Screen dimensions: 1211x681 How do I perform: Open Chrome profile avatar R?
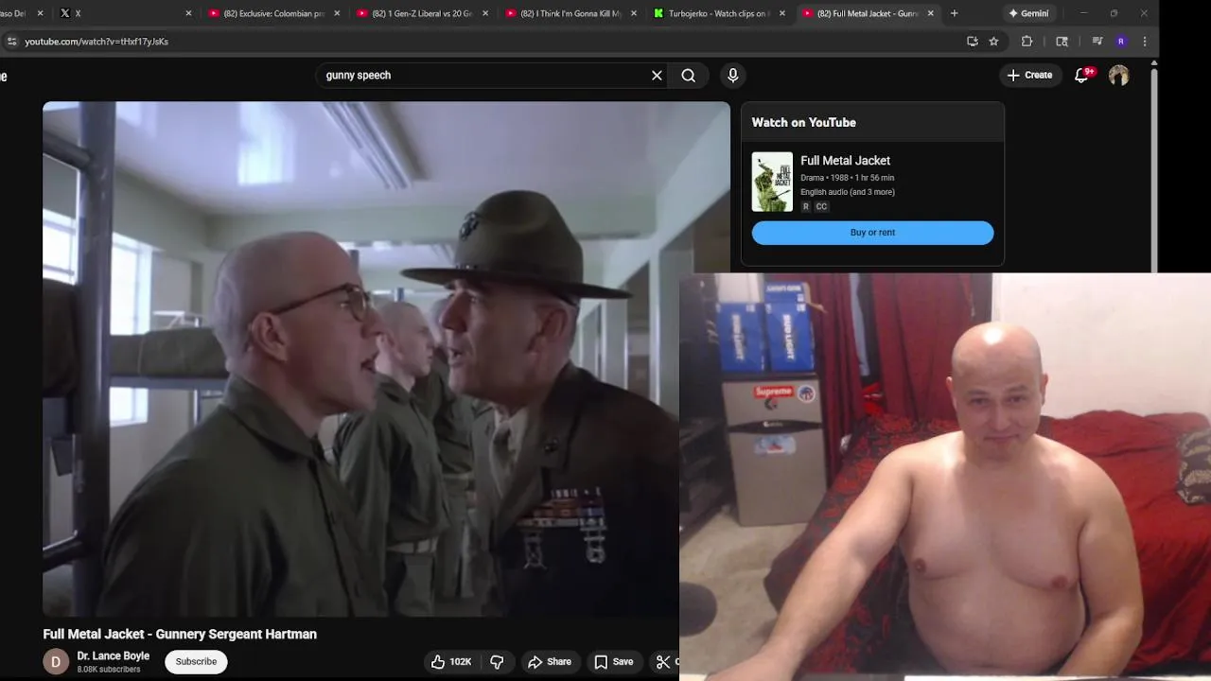click(1121, 42)
